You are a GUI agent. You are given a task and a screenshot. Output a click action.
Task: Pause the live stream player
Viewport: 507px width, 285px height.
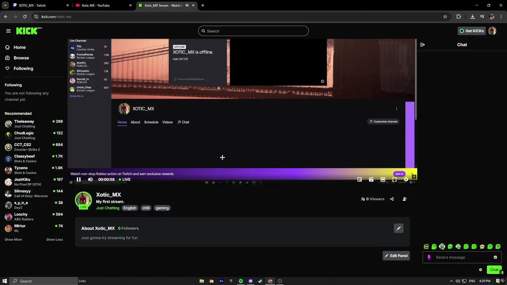(x=78, y=179)
